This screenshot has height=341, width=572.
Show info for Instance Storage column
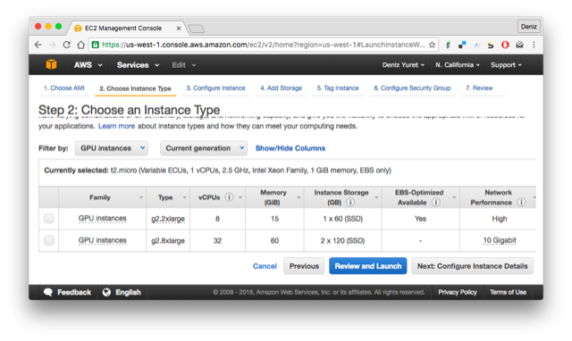[x=350, y=202]
